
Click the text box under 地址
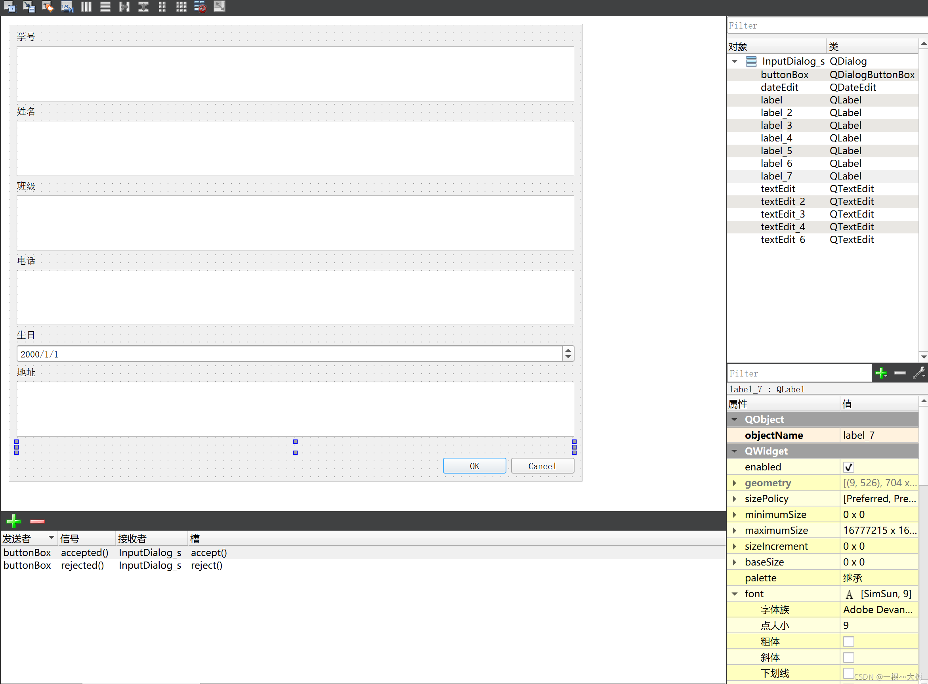[295, 409]
